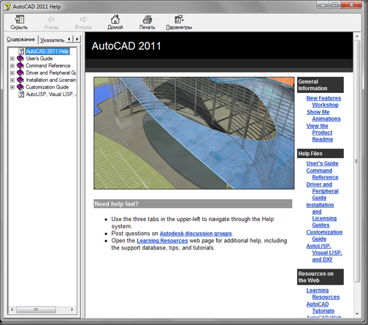The width and height of the screenshot is (368, 325).
Task: Click the General Information heading
Action: (320, 85)
